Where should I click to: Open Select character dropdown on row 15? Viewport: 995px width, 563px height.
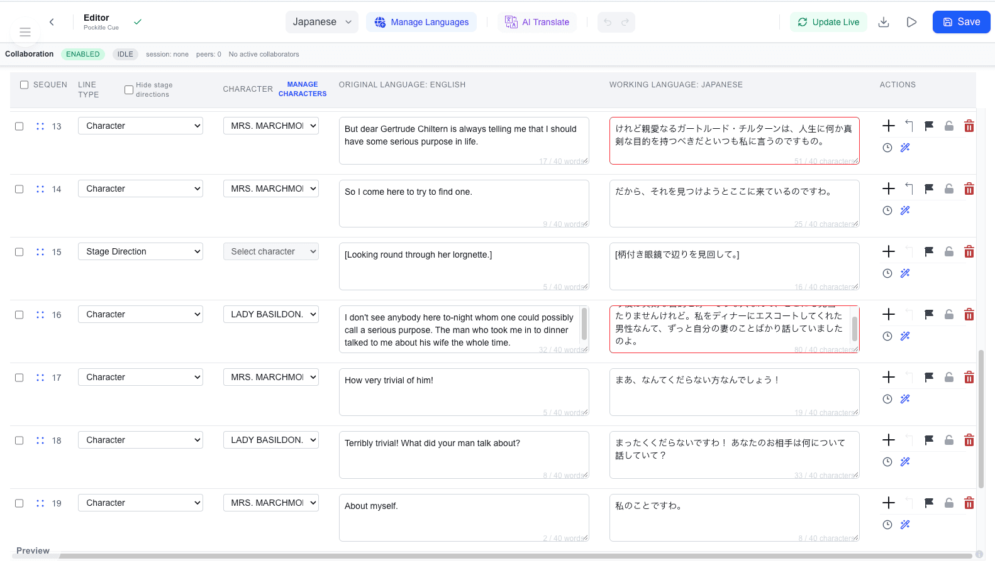tap(271, 251)
